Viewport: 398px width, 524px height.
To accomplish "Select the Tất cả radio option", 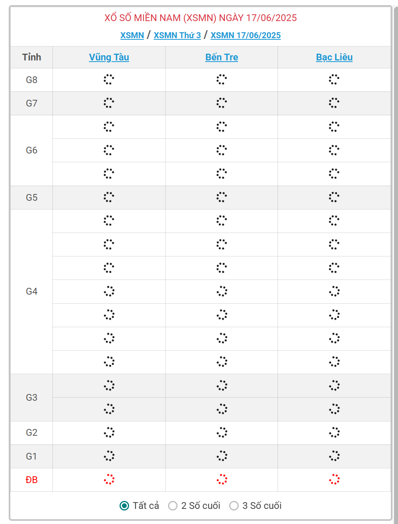I will (124, 506).
